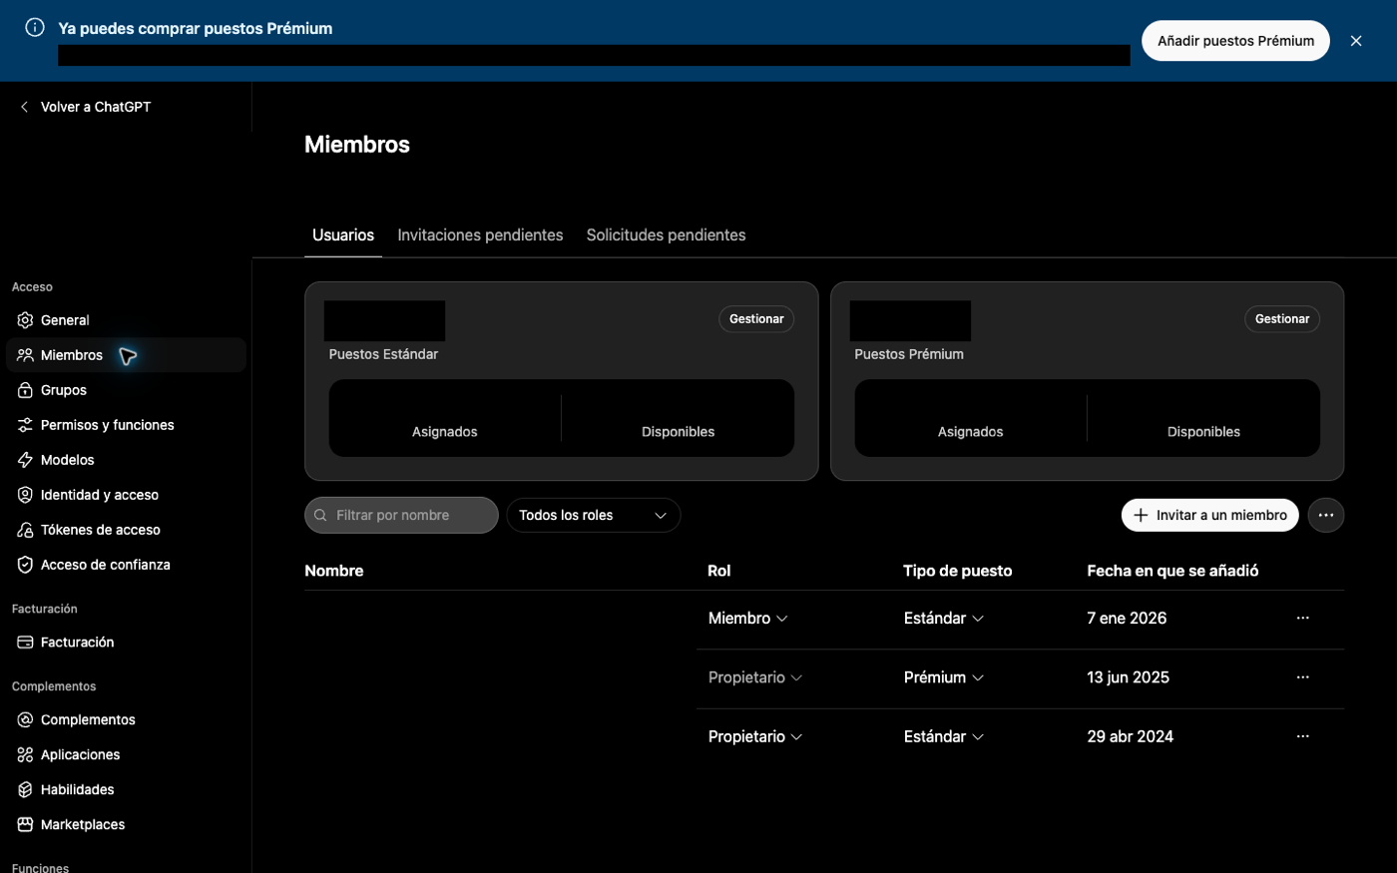The width and height of the screenshot is (1397, 873).
Task: Select Grupos in the sidebar
Action: click(126, 390)
